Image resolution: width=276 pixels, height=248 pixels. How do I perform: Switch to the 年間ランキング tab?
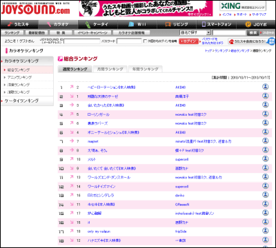[x=146, y=69]
